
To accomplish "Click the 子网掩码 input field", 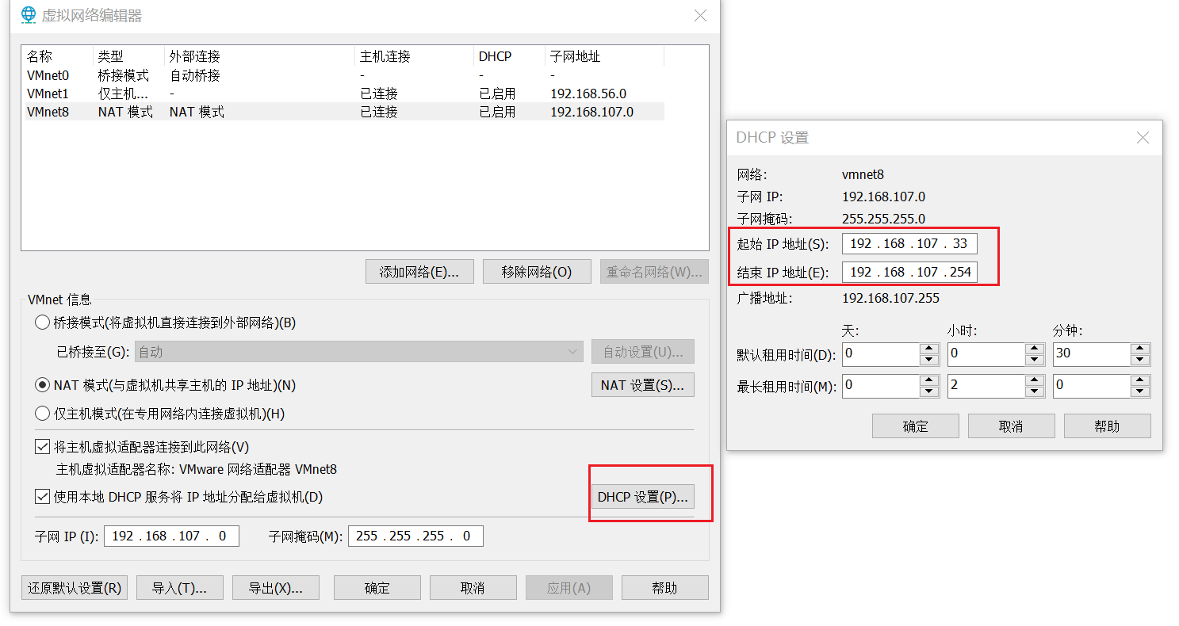I will 415,536.
